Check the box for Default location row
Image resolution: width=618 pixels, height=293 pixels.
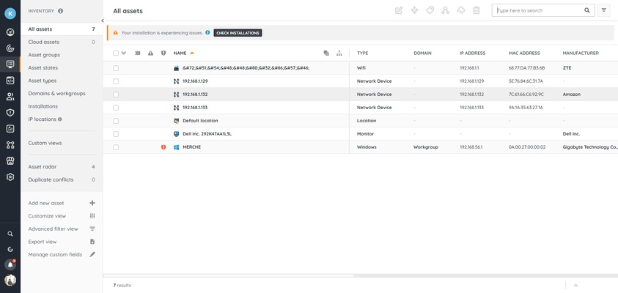[x=116, y=121]
